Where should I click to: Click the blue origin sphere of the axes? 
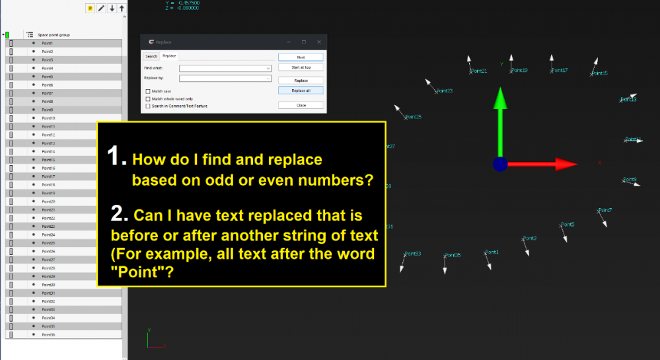[x=500, y=164]
